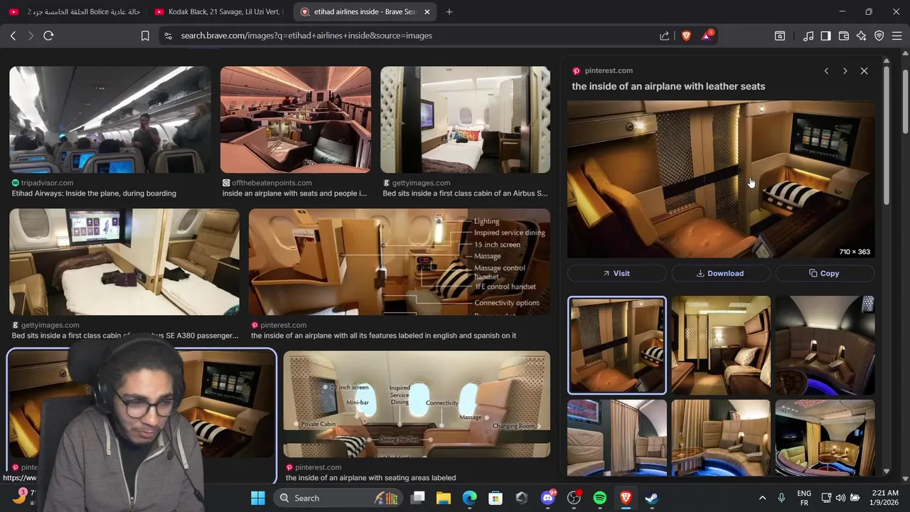This screenshot has width=910, height=512.
Task: Select the related thumbnail with curved cream sofa
Action: tap(721, 437)
